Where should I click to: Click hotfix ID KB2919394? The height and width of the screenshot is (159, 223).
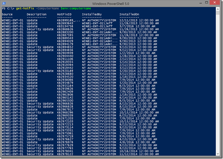coord(65,65)
